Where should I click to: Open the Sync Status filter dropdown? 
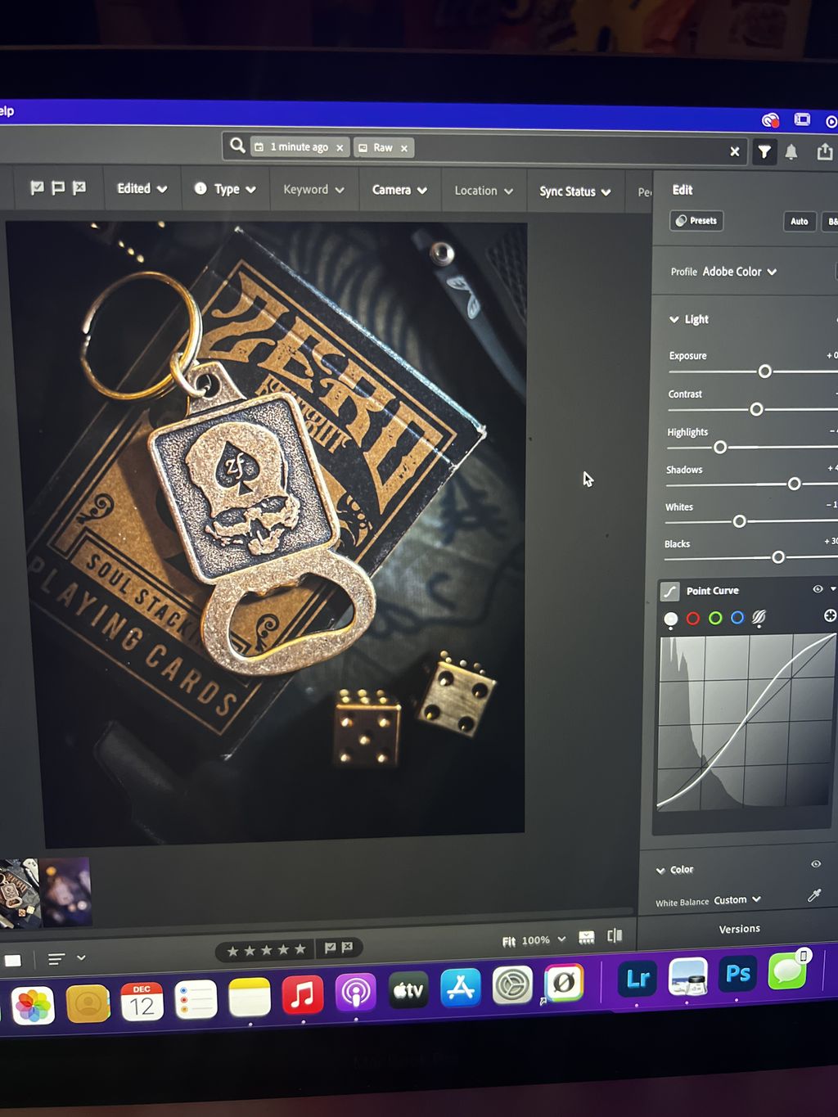(x=574, y=191)
